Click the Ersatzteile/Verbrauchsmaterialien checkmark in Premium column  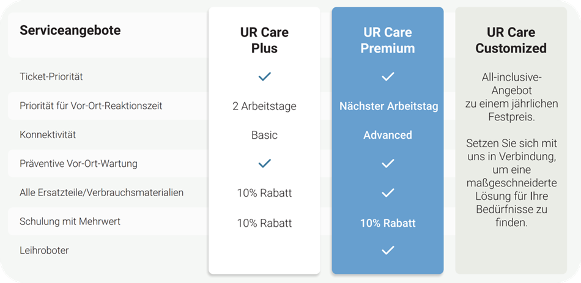coord(388,193)
